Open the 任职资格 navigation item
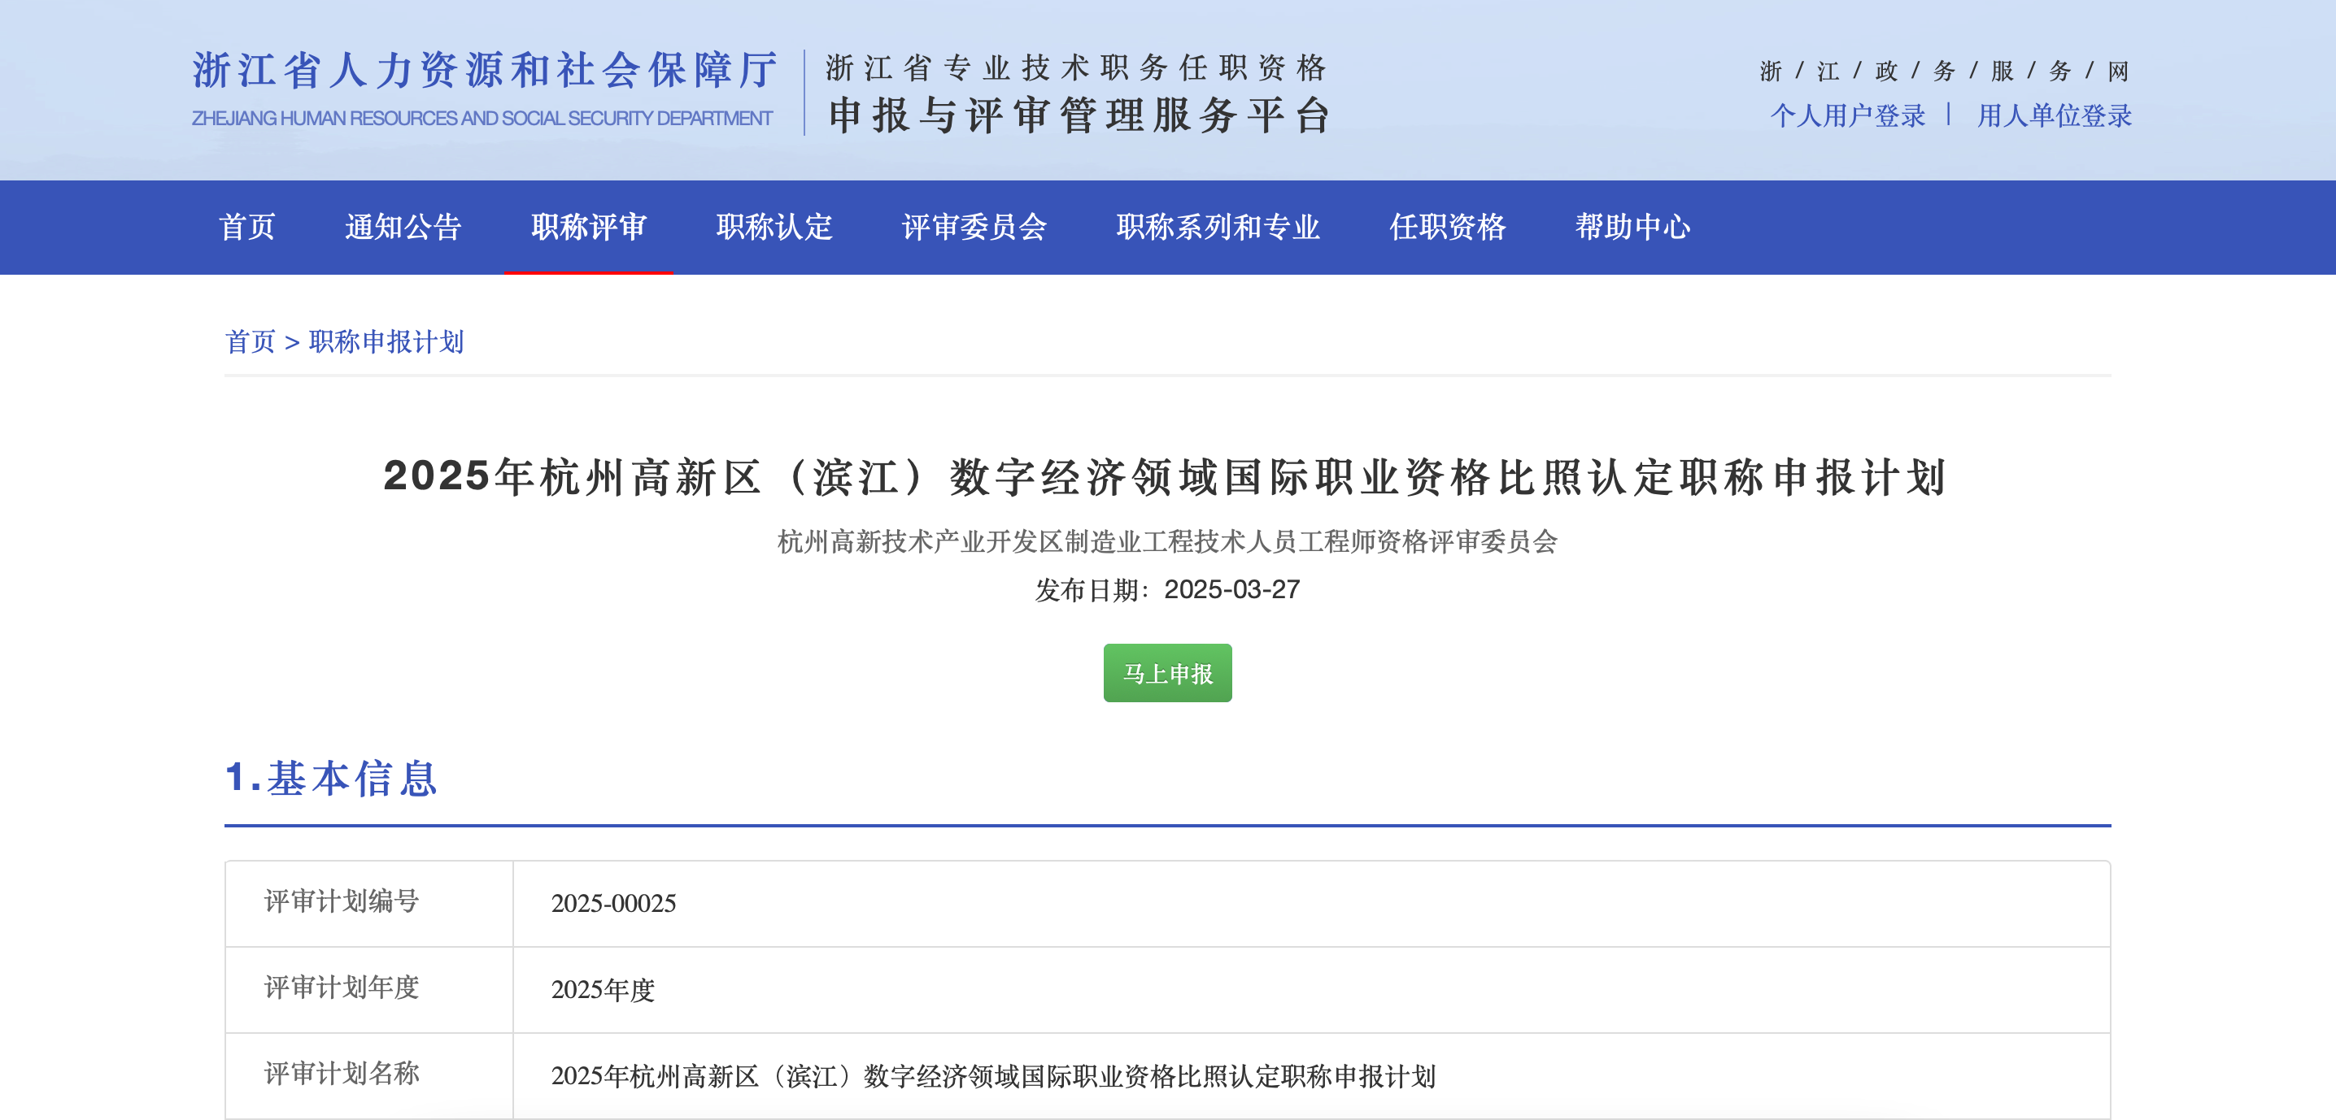Viewport: 2336px width, 1120px height. [x=1447, y=227]
